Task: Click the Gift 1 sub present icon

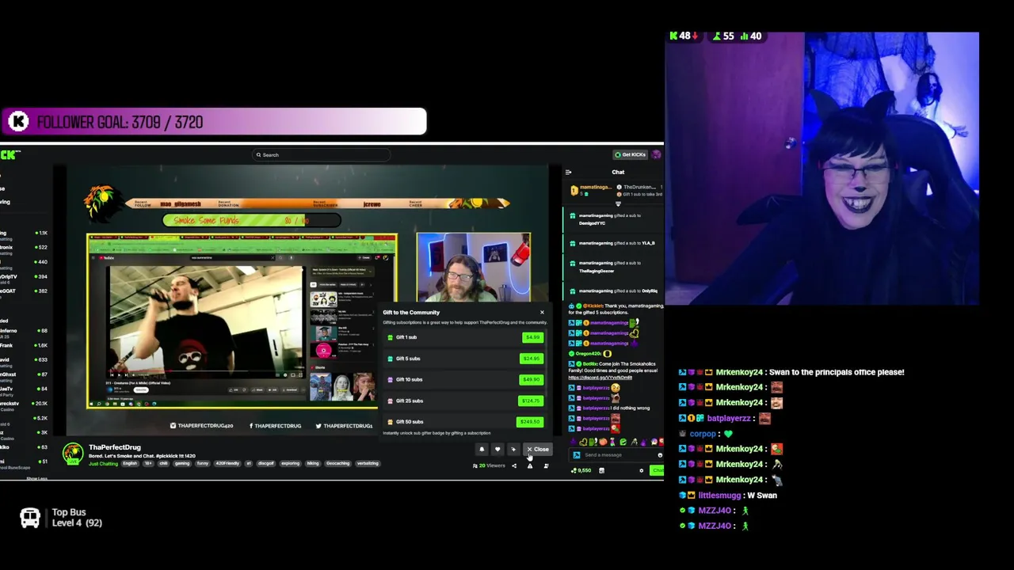Action: tap(390, 337)
